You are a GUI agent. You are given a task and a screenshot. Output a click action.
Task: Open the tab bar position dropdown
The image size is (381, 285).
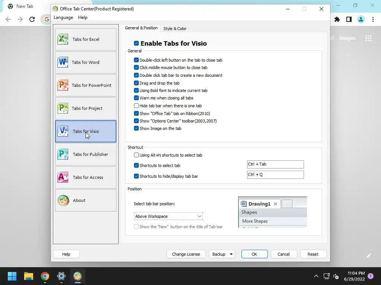click(168, 216)
